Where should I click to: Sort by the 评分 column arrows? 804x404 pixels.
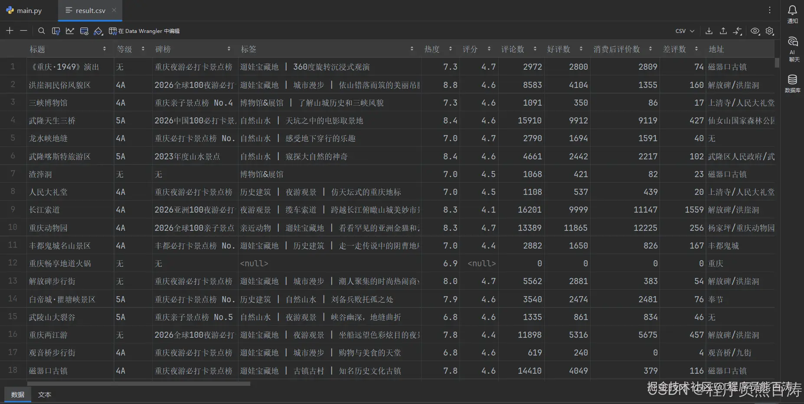point(489,49)
